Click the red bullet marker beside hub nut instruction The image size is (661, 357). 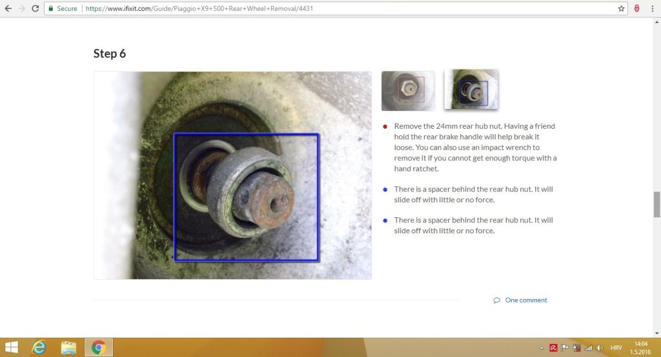click(x=385, y=126)
